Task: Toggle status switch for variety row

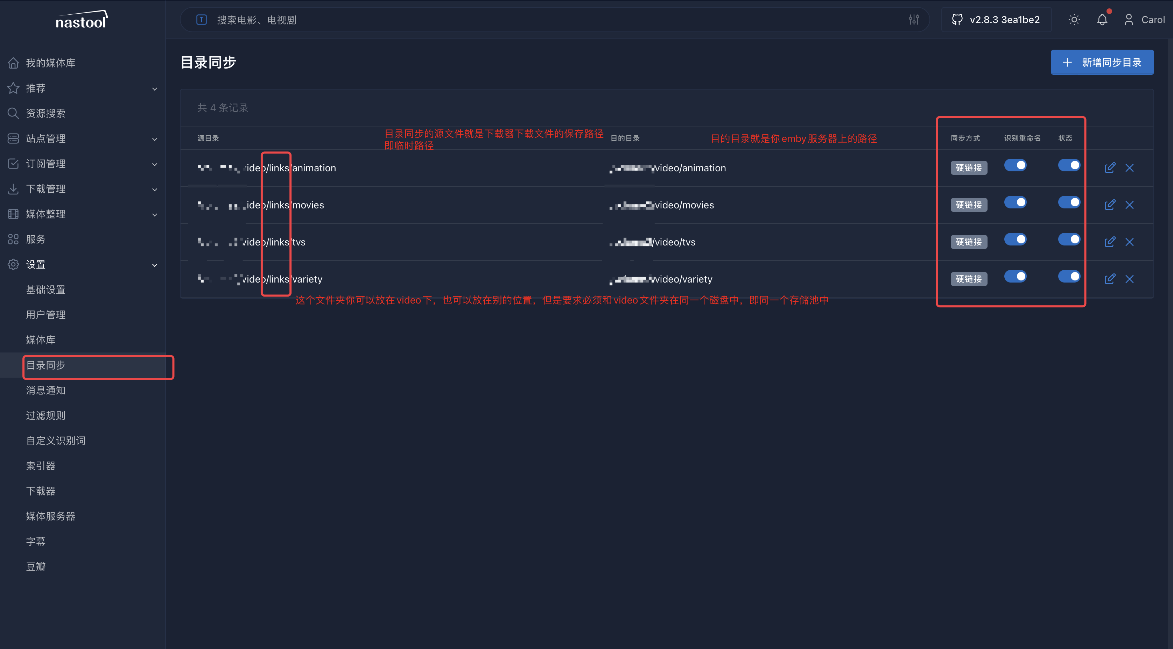Action: tap(1069, 276)
